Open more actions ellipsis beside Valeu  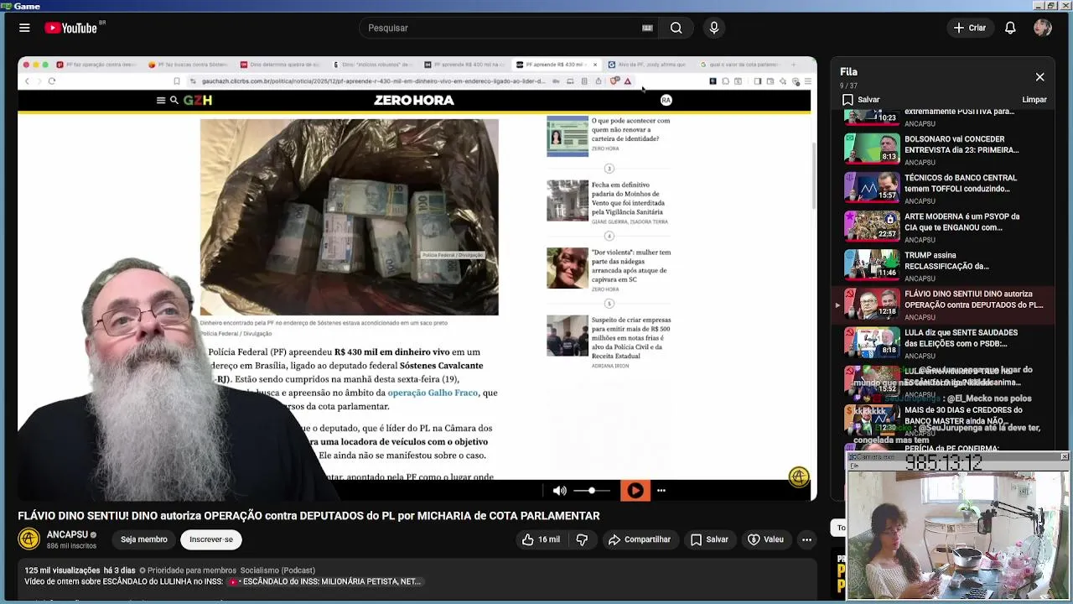[x=806, y=539]
